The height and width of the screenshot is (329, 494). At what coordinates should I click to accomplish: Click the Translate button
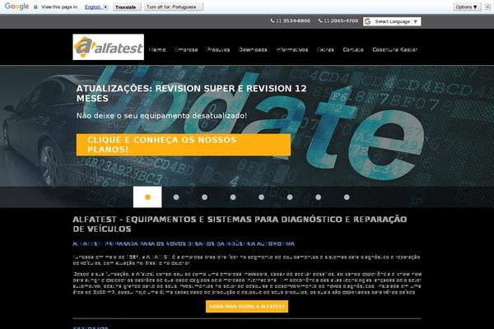(127, 7)
